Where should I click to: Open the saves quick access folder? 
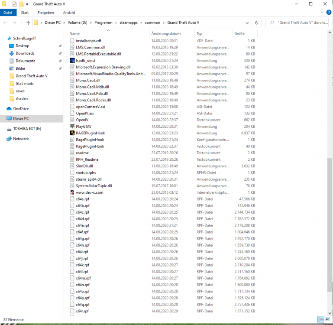click(20, 91)
